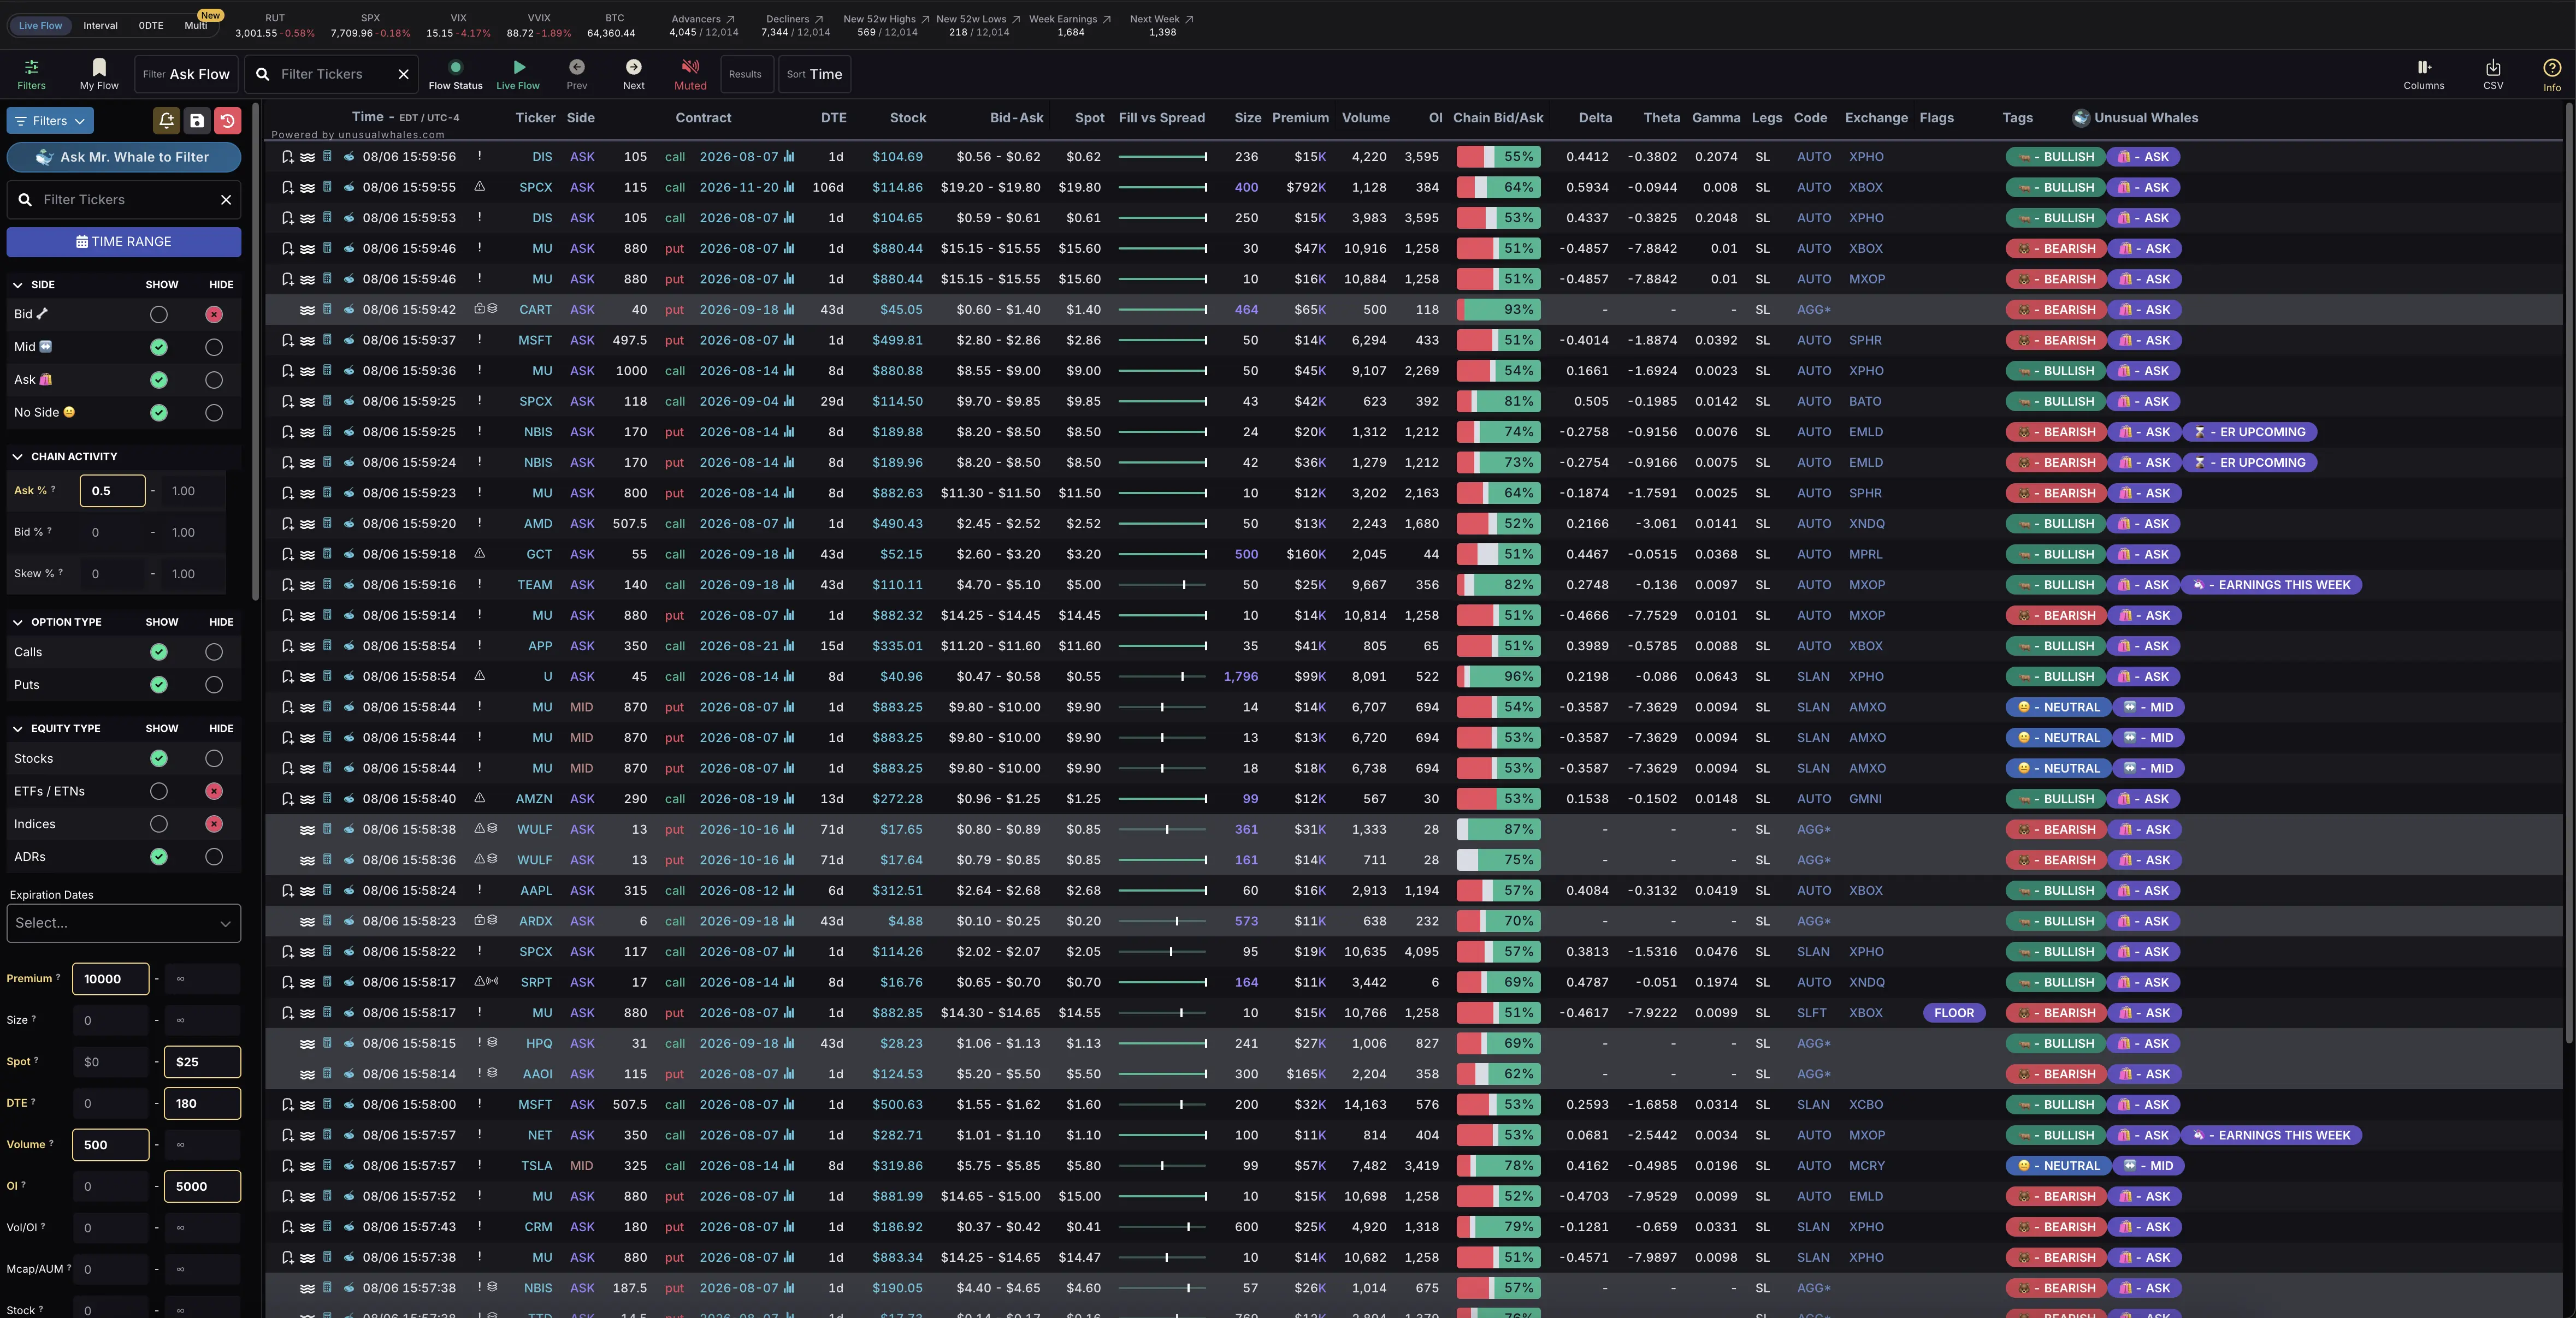Open New 52w Highs external link
The height and width of the screenshot is (1318, 2576).
click(925, 19)
